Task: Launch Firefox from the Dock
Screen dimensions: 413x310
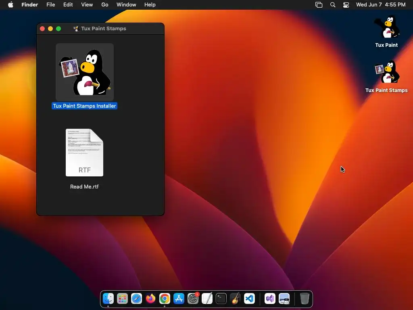Action: tap(151, 299)
